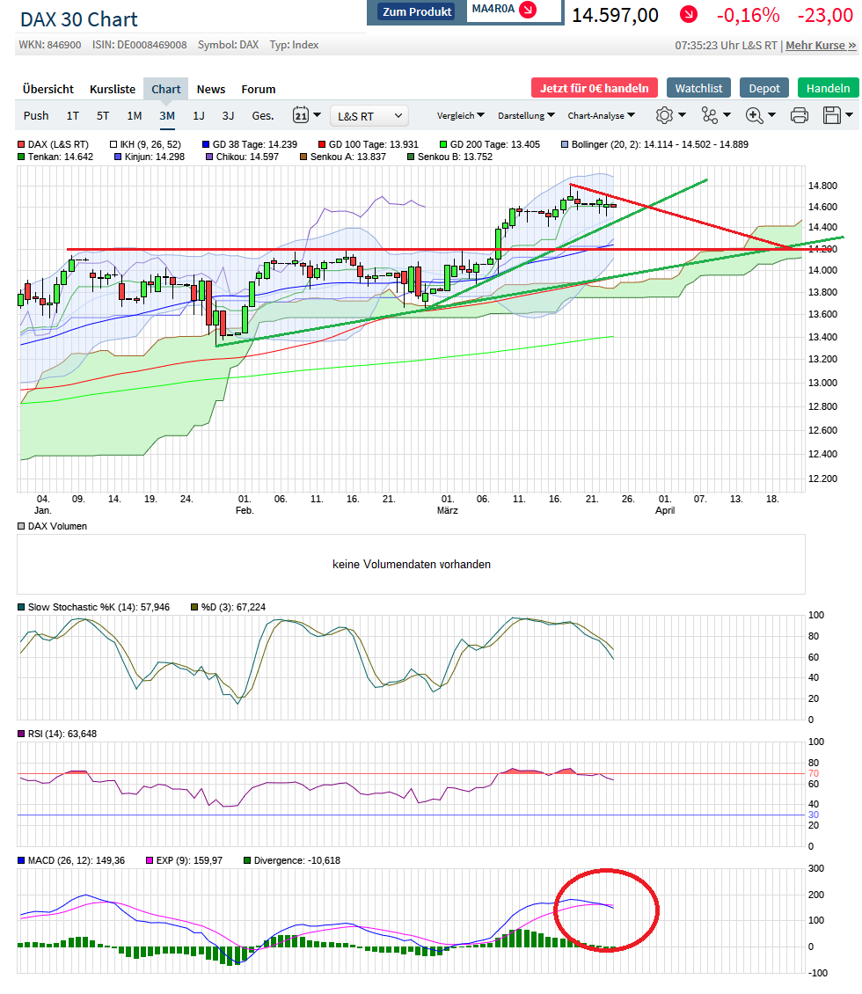
Task: Open the News tab
Action: coord(211,89)
